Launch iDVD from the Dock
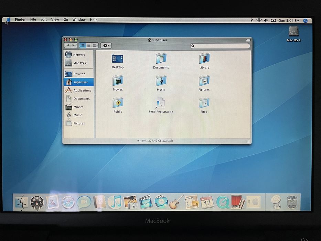Screen dimensions: 321x241 (161, 202)
